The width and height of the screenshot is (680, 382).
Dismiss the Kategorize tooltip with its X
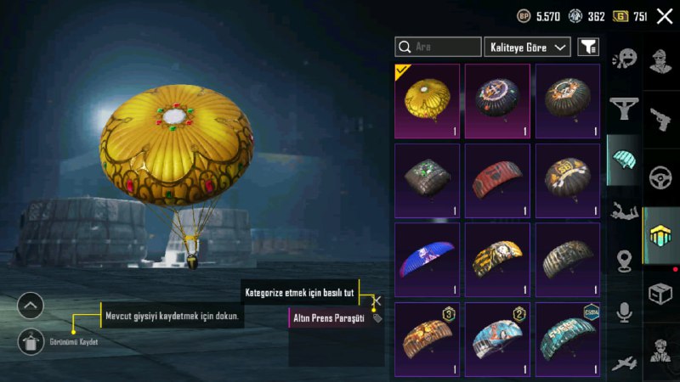coord(377,301)
